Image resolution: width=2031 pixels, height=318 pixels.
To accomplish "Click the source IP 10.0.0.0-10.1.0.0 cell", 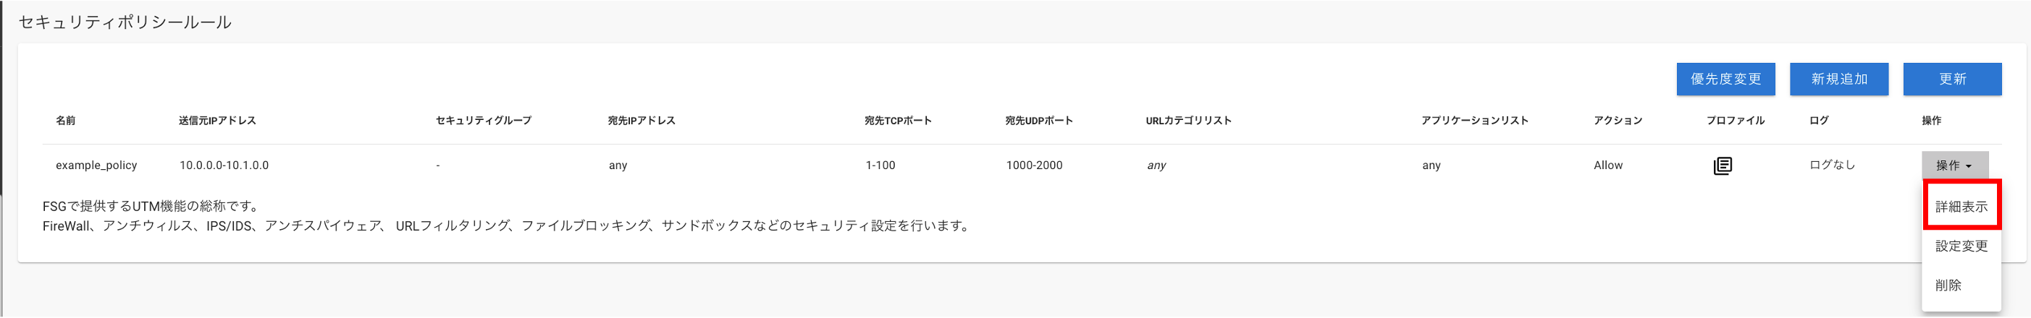I will coord(224,166).
